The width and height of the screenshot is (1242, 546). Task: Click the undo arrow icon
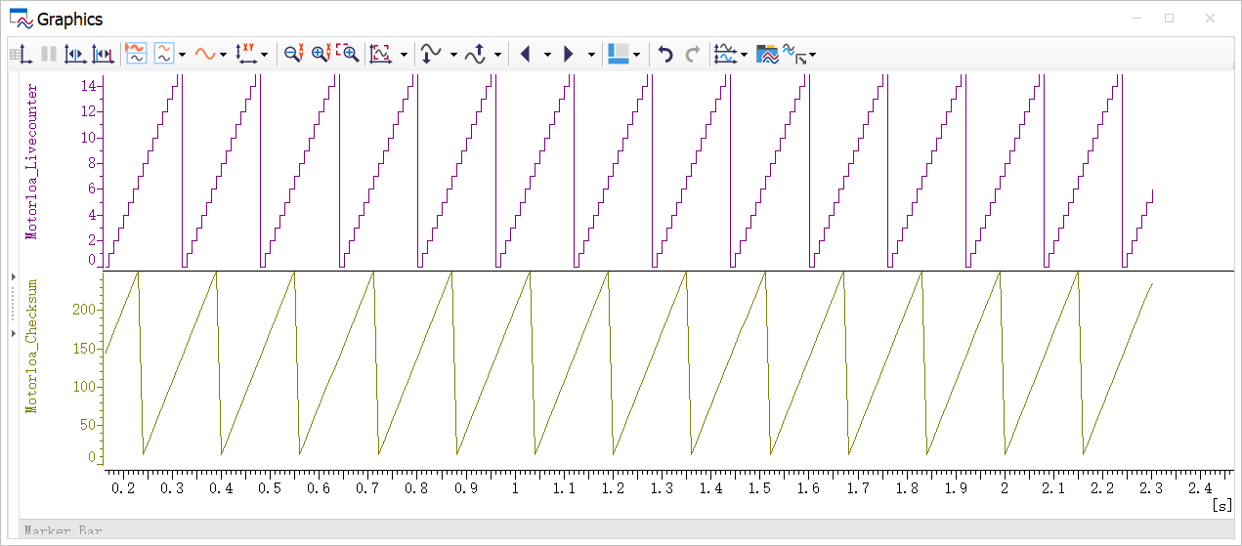[665, 55]
